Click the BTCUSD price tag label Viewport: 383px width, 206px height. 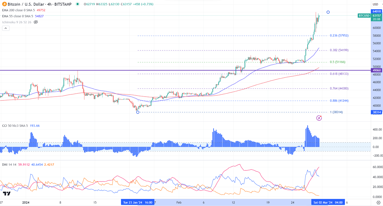(x=364, y=16)
